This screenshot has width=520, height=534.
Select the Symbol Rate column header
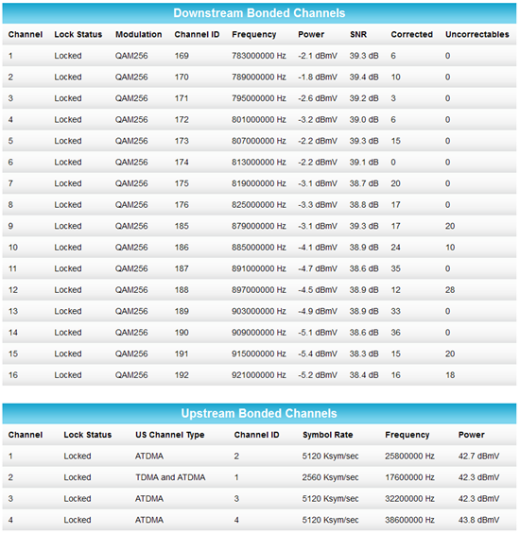327,435
